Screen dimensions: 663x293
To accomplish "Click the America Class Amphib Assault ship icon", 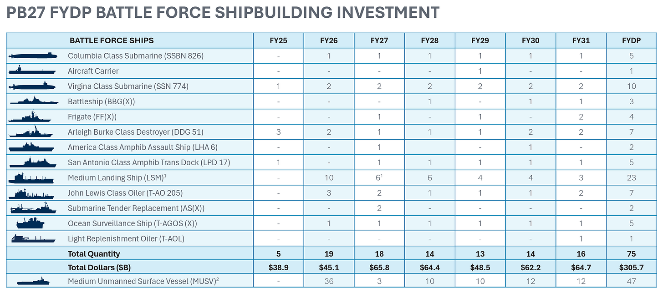I will click(31, 147).
